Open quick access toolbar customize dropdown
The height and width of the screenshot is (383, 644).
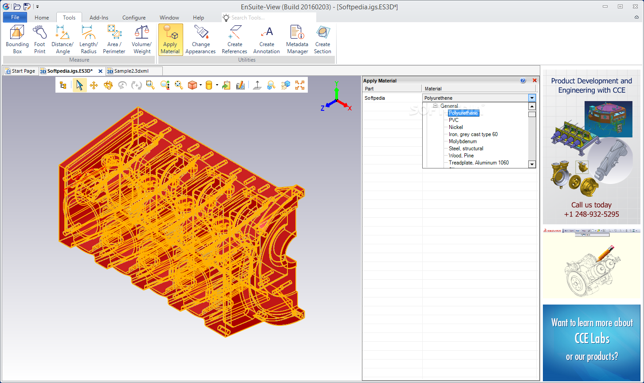pyautogui.click(x=37, y=7)
